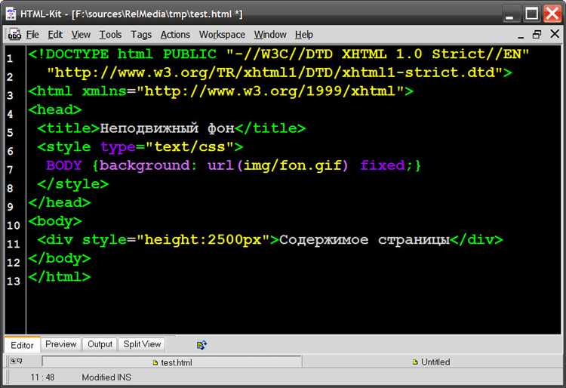Screen dimensions: 566x388
Task: Click the refresh icon beside Split View tab
Action: 201,345
